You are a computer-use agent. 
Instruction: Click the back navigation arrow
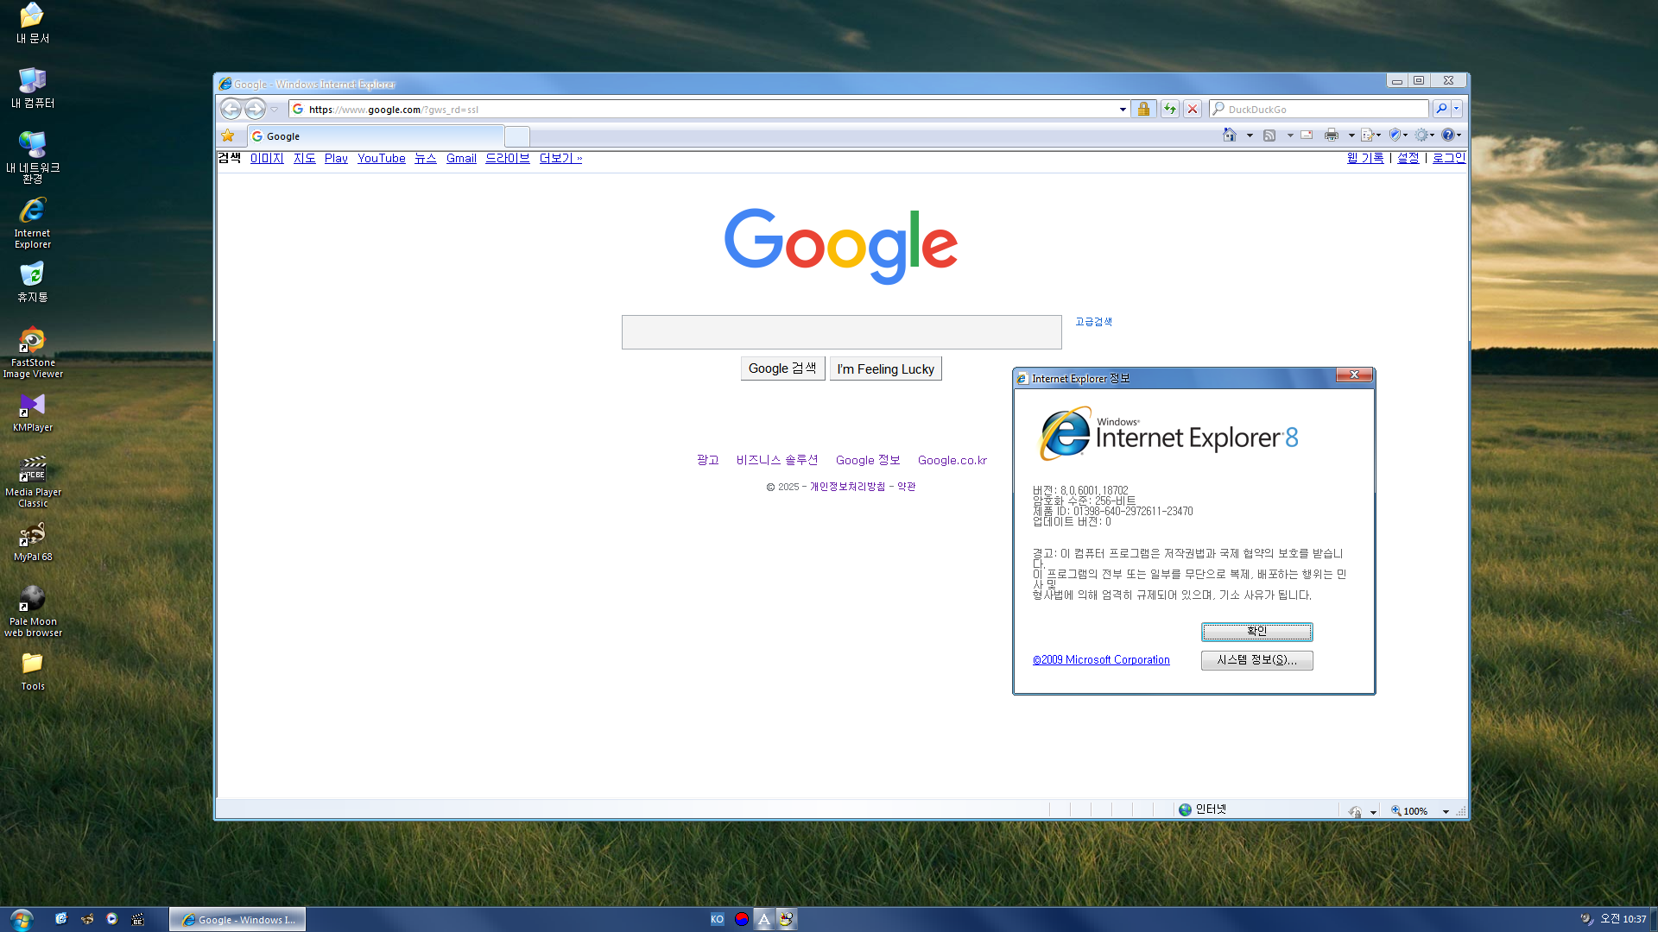[231, 109]
